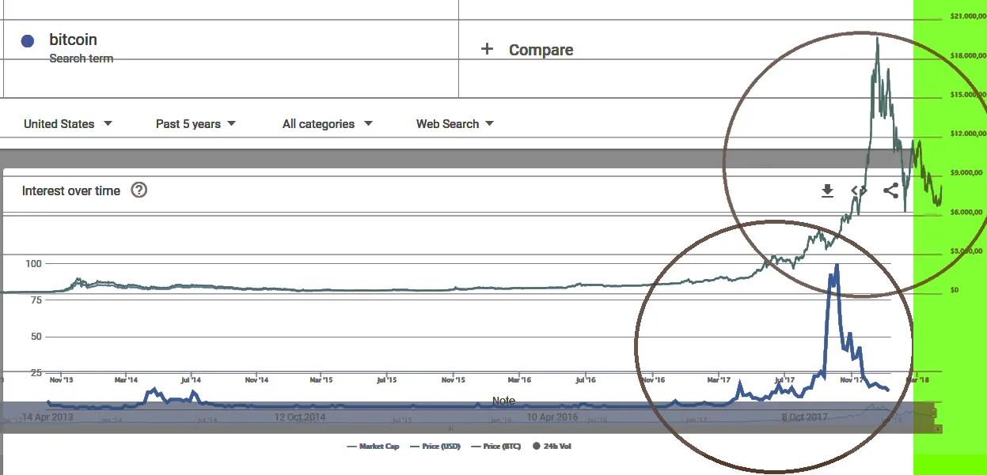Screen dimensions: 987x475
Task: Click the Interest over time heading
Action: point(71,190)
